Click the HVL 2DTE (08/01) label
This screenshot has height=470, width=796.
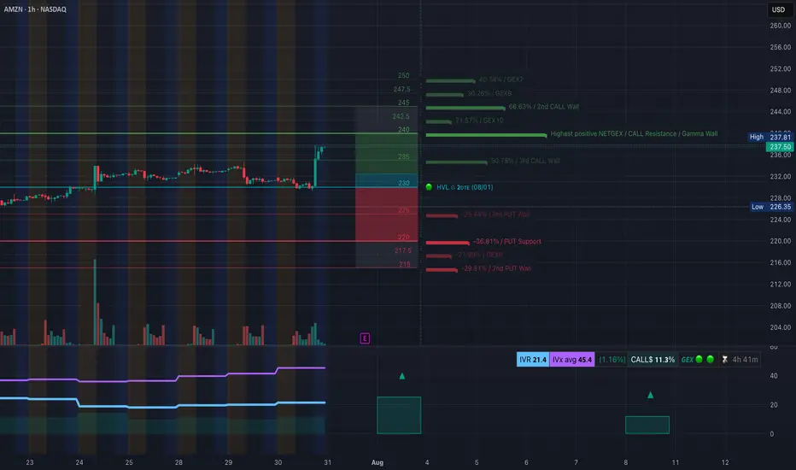465,187
